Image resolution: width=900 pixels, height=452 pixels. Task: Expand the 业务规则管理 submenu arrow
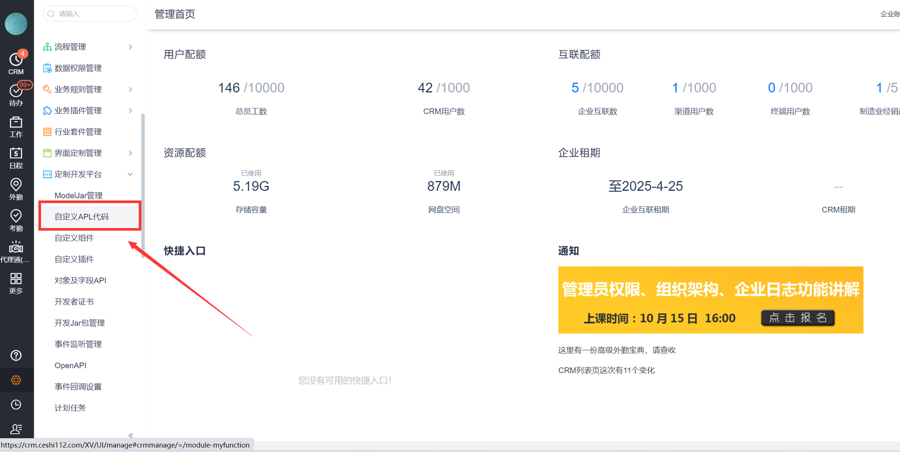(130, 89)
